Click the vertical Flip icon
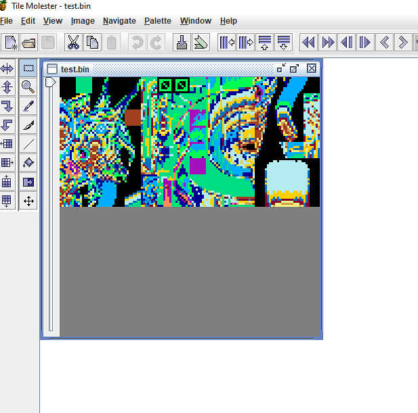 pyautogui.click(x=7, y=87)
